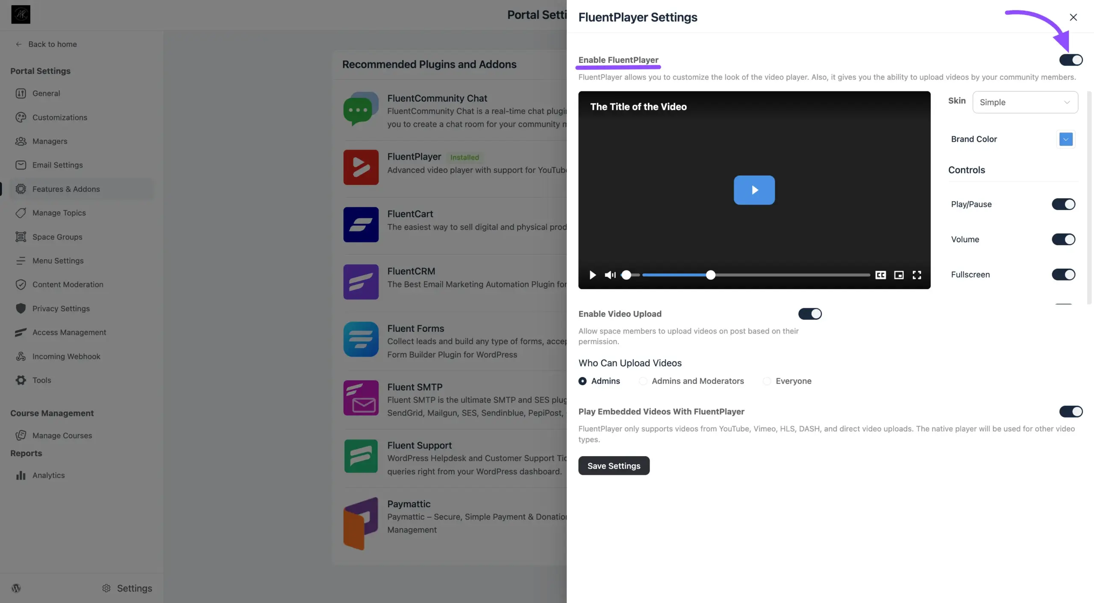Toggle the Play/Pause control switch
The width and height of the screenshot is (1094, 603).
click(x=1063, y=204)
